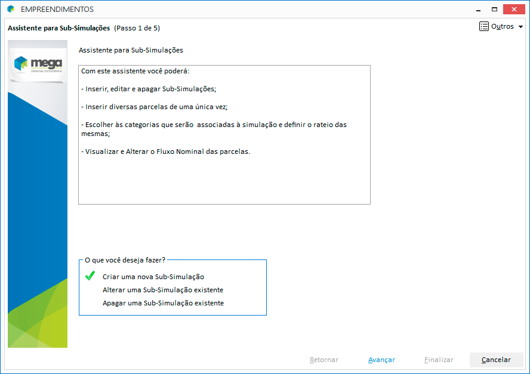Minimize the EMPREENDIMENTOS window
This screenshot has width=530, height=374.
point(478,10)
